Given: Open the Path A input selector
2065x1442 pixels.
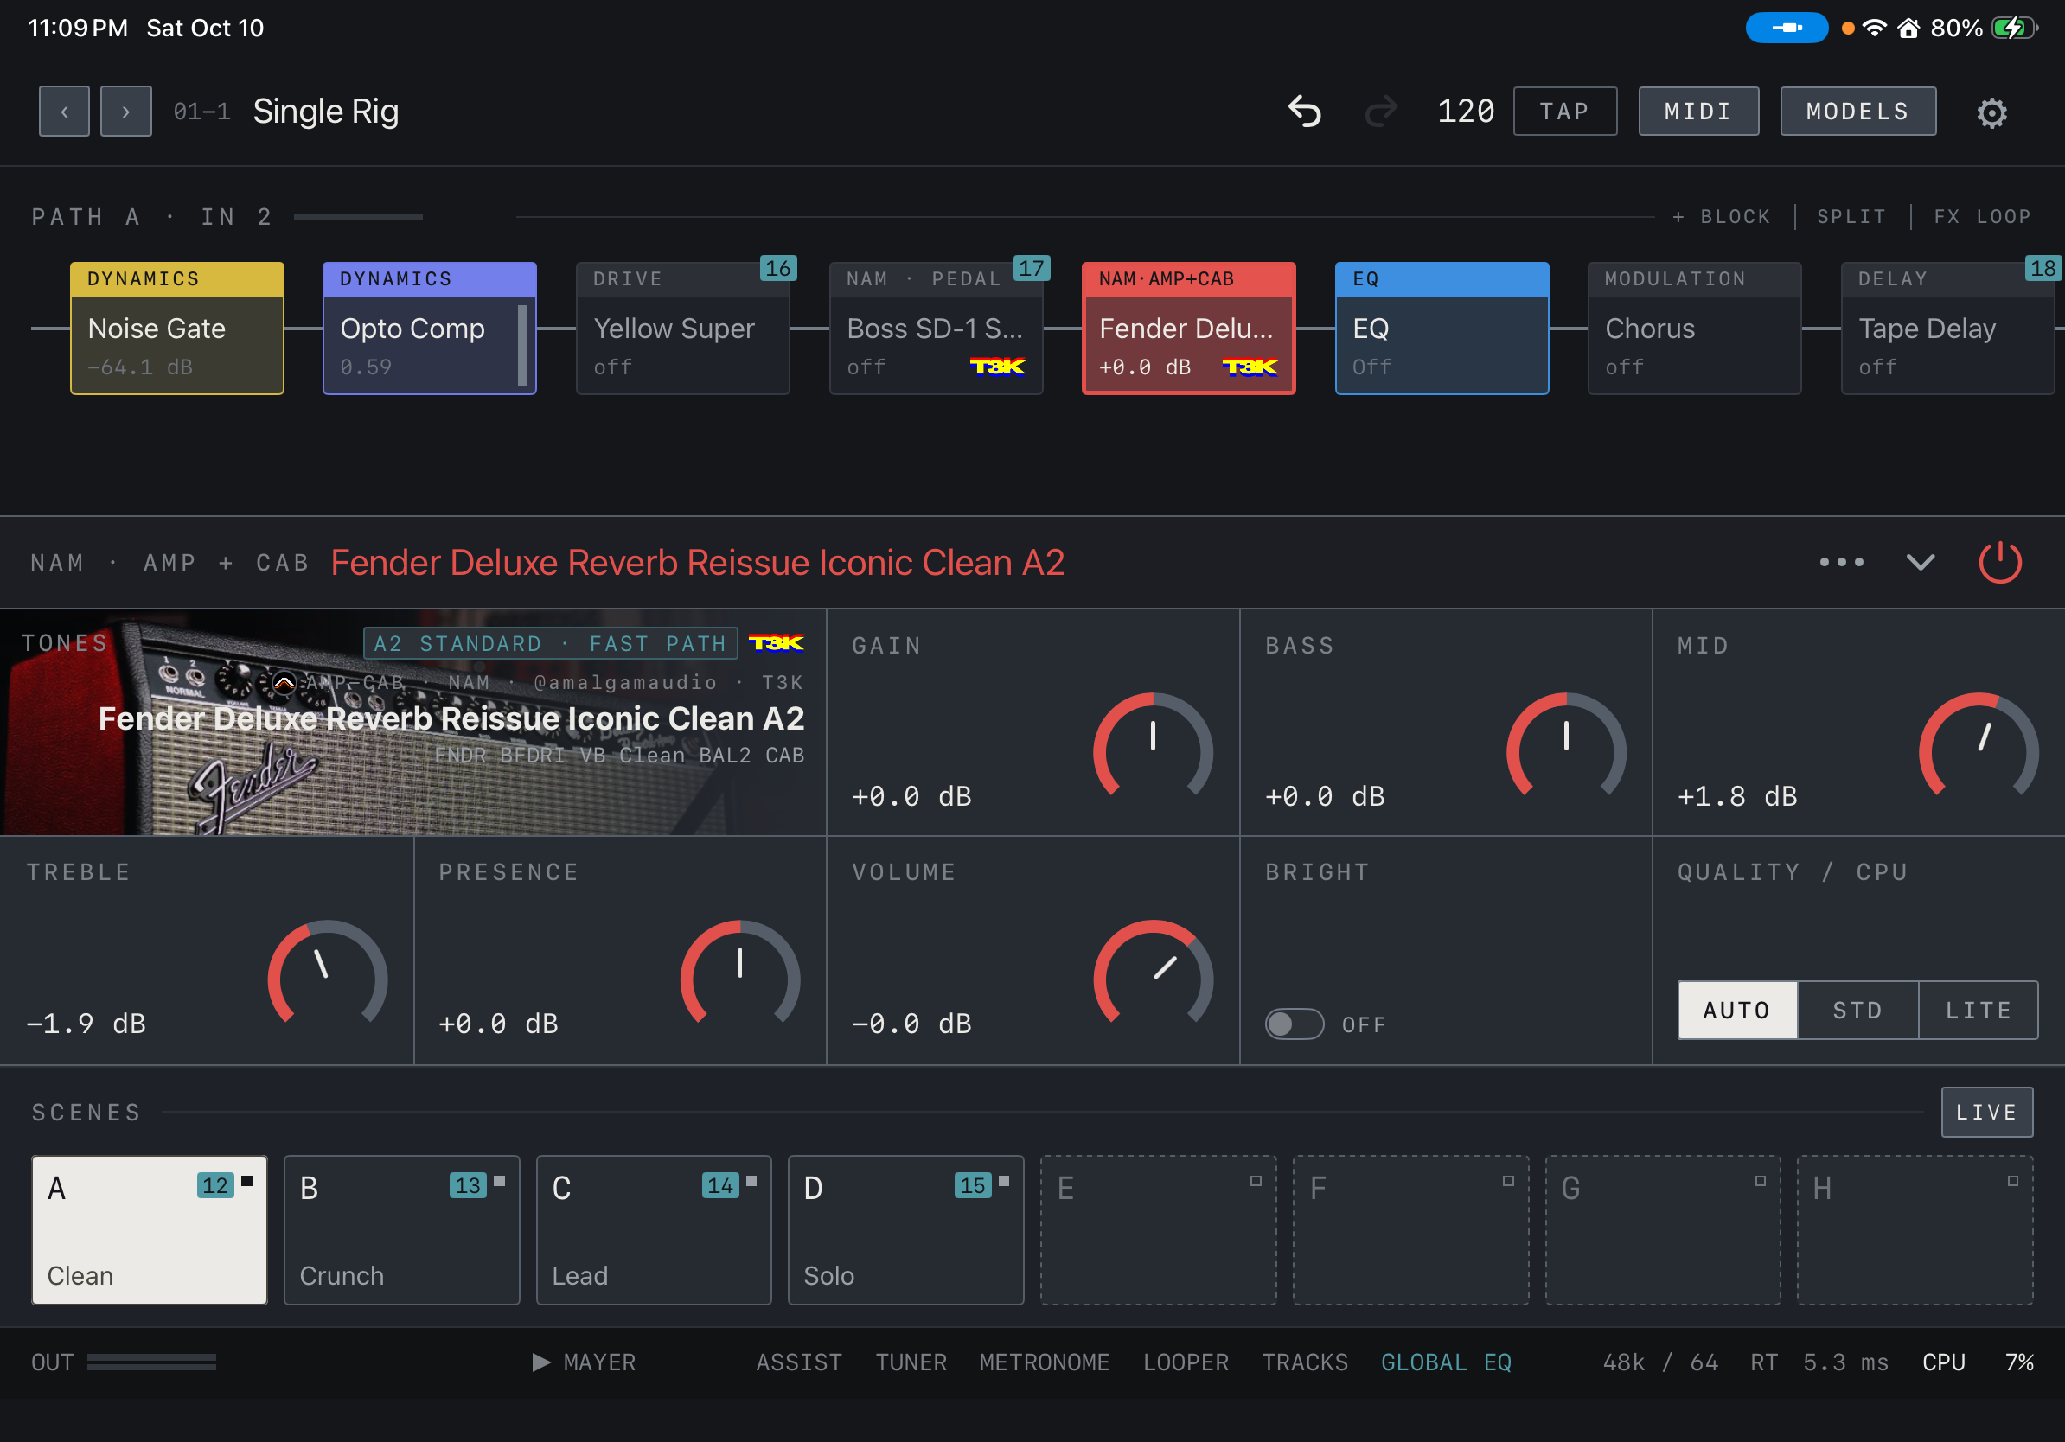Looking at the screenshot, I should tap(151, 217).
